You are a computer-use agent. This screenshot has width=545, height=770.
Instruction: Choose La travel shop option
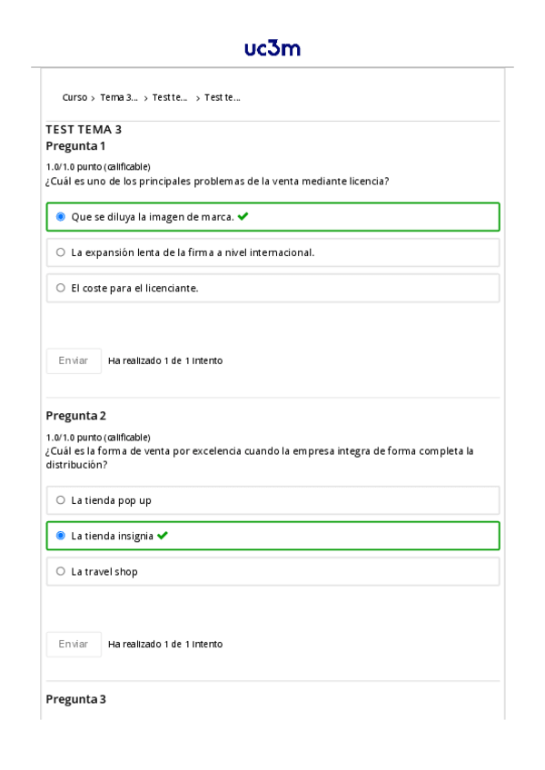61,571
